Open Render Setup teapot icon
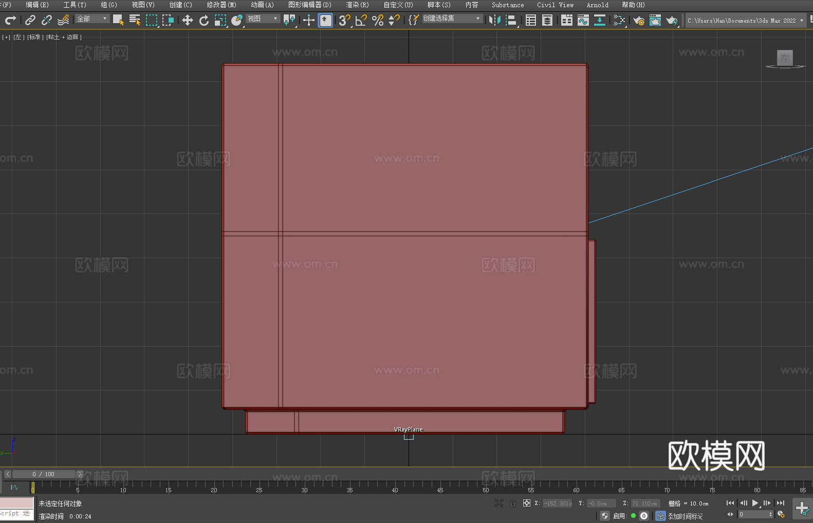Screen dimensions: 813x523 (639, 20)
